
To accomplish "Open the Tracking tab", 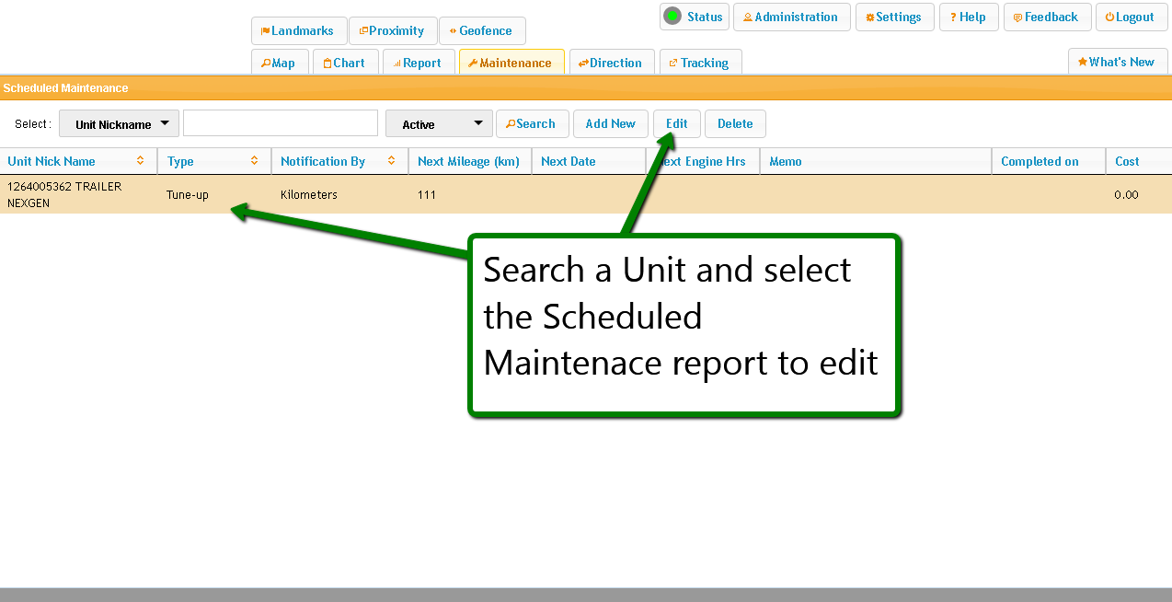I will coord(699,64).
